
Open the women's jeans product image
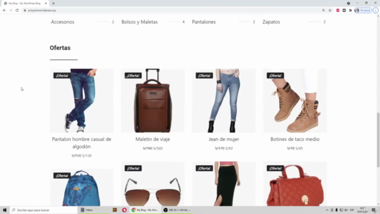[x=224, y=100]
